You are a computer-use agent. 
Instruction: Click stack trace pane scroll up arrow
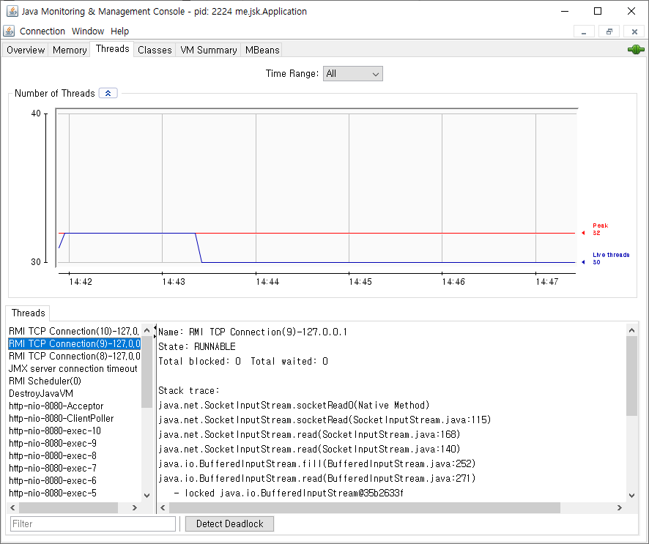click(631, 330)
